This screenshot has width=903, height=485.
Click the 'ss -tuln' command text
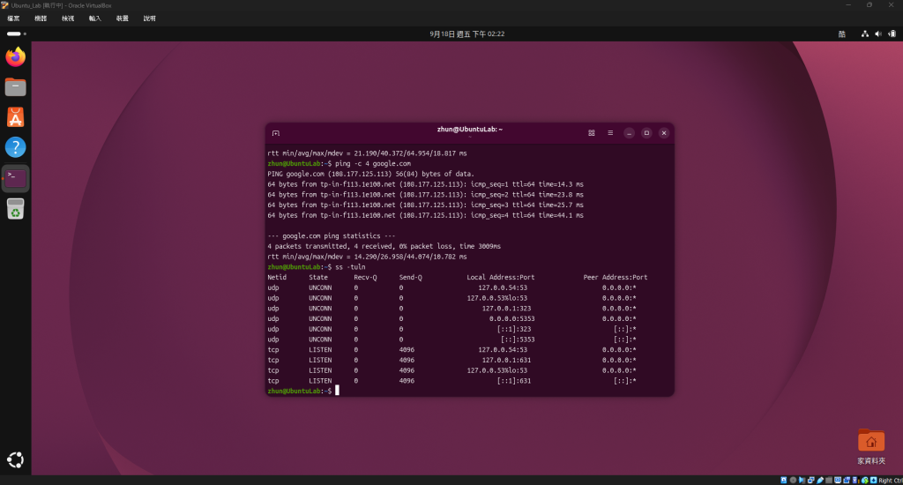click(x=350, y=266)
